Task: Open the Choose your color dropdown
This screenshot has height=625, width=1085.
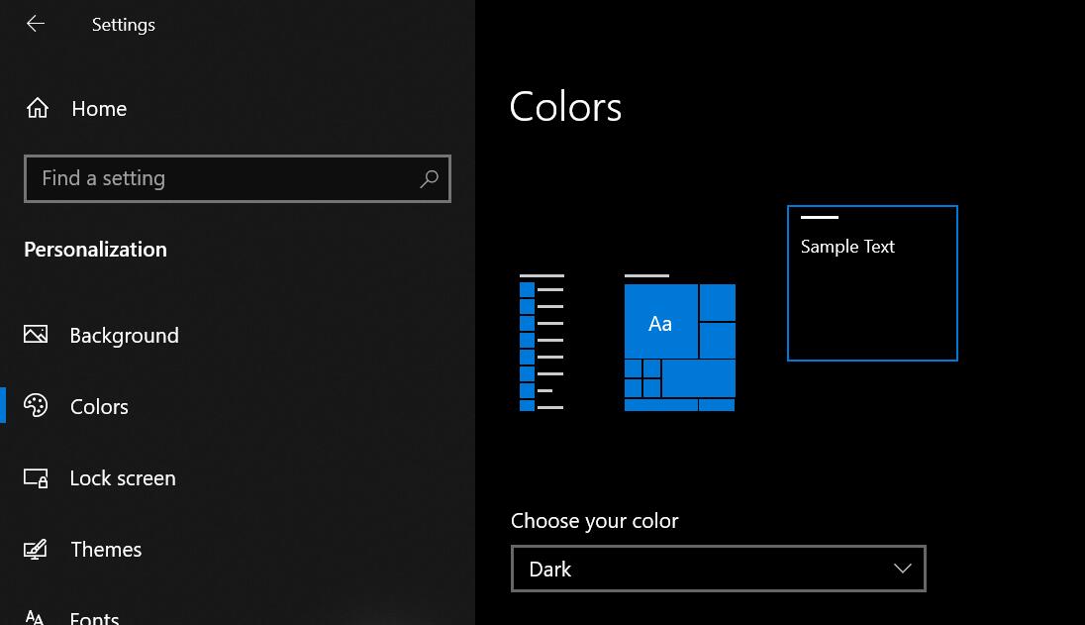Action: point(718,569)
